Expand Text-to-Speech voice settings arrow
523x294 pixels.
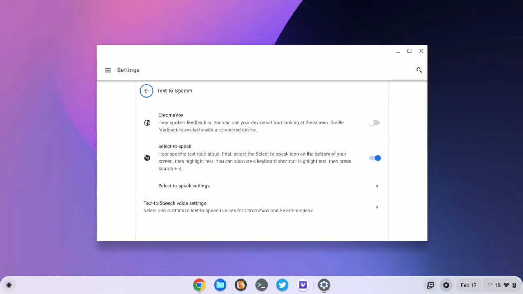(377, 207)
